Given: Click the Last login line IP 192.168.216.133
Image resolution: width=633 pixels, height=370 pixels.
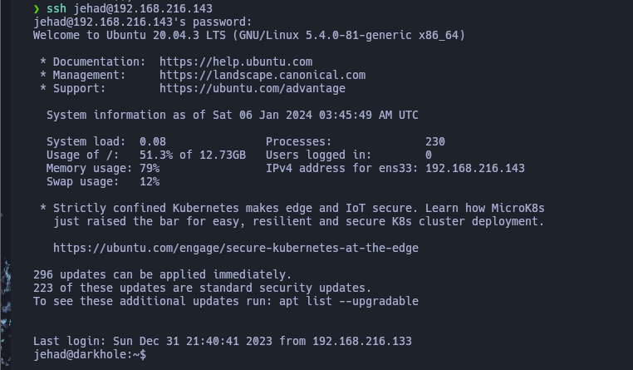Looking at the screenshot, I should tap(362, 341).
